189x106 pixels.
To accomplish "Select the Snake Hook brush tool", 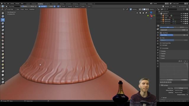I will pyautogui.click(x=3, y=58).
